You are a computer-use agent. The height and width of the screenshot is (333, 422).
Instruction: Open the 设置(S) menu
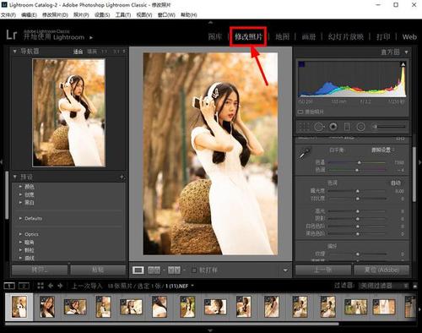(102, 14)
